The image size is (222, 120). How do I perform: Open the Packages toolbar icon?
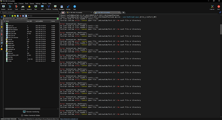(x=61, y=7)
